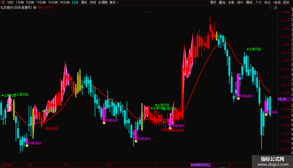Select the 日线 daily chart tab
293x168 pixels.
click(x=75, y=2)
